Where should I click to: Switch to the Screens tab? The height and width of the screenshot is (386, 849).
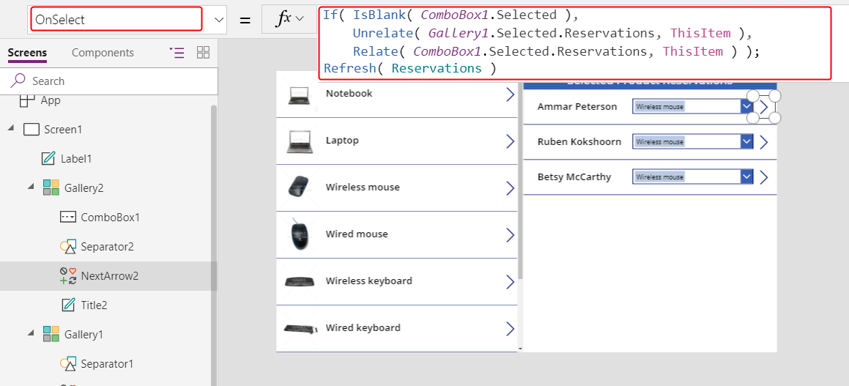[27, 53]
